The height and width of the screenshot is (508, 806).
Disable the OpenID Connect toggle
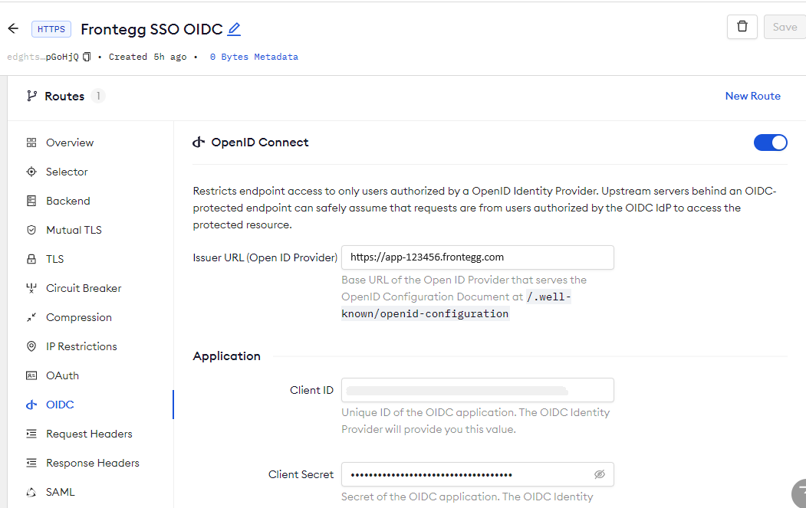770,143
